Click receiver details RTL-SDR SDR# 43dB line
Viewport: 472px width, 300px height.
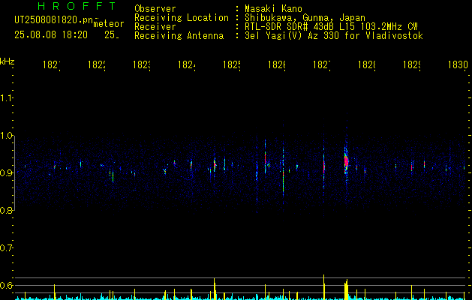coord(332,27)
